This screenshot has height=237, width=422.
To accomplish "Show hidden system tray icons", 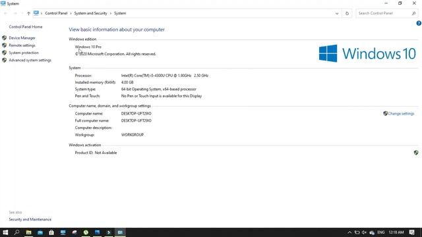I will coord(349,232).
